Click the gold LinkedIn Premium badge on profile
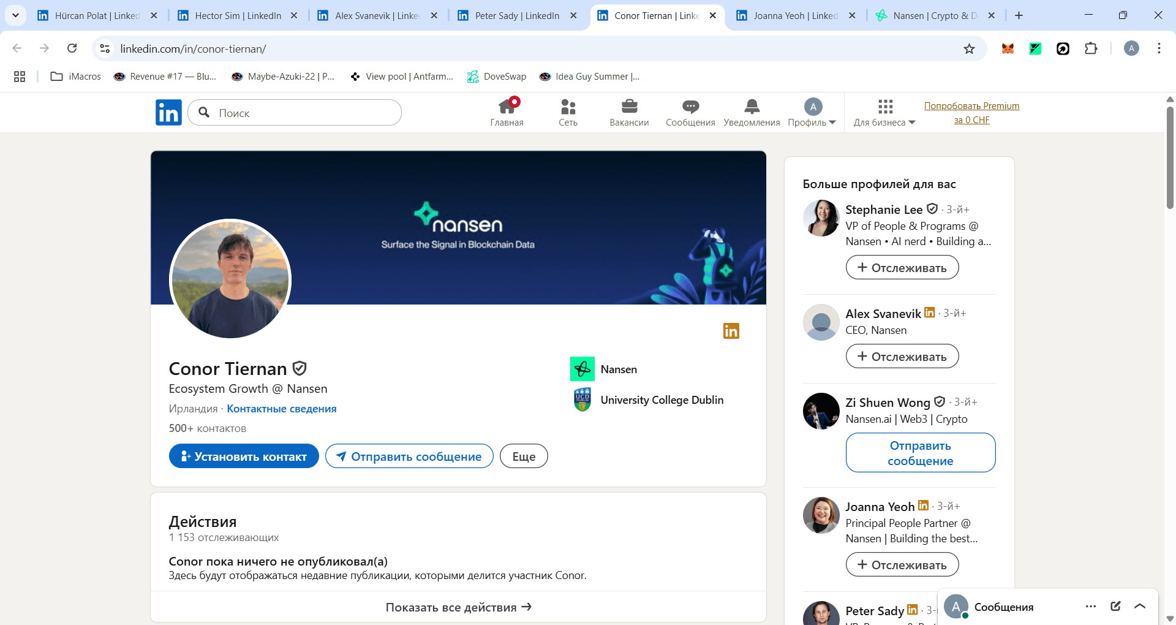The image size is (1176, 625). [731, 331]
